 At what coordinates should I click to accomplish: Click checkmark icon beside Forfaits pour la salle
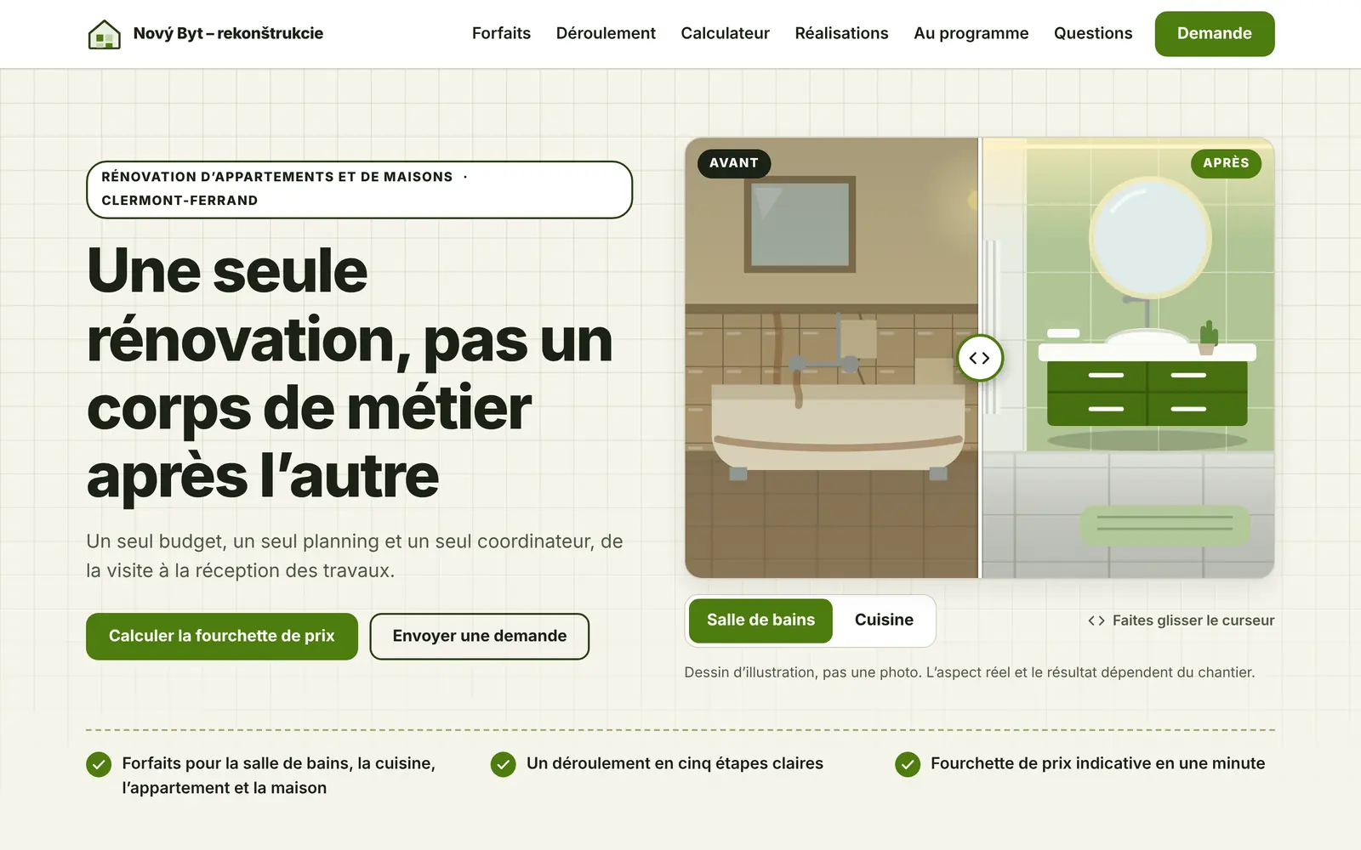point(99,764)
